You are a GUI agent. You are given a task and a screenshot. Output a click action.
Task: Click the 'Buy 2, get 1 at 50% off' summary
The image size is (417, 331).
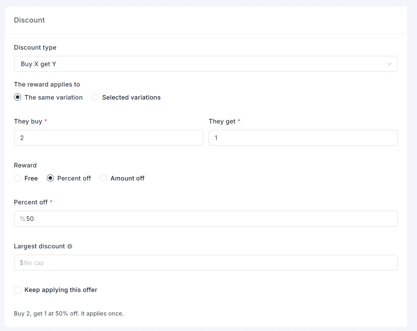tap(69, 314)
